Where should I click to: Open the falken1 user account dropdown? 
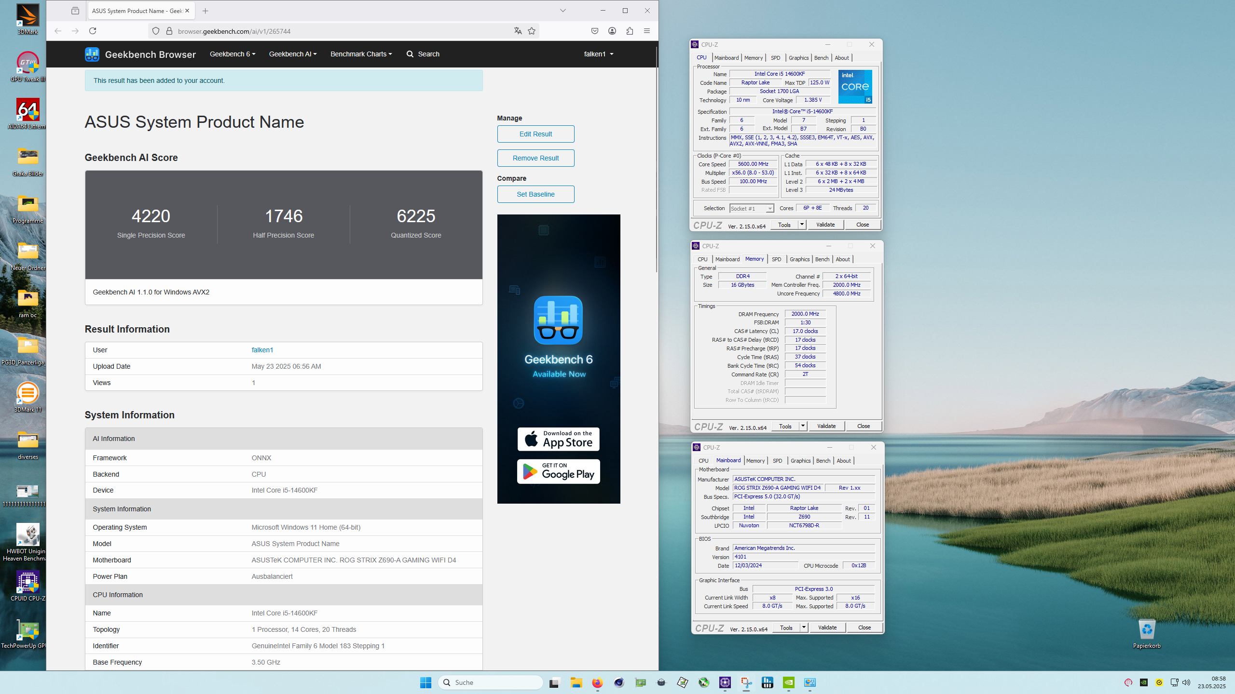pyautogui.click(x=598, y=54)
